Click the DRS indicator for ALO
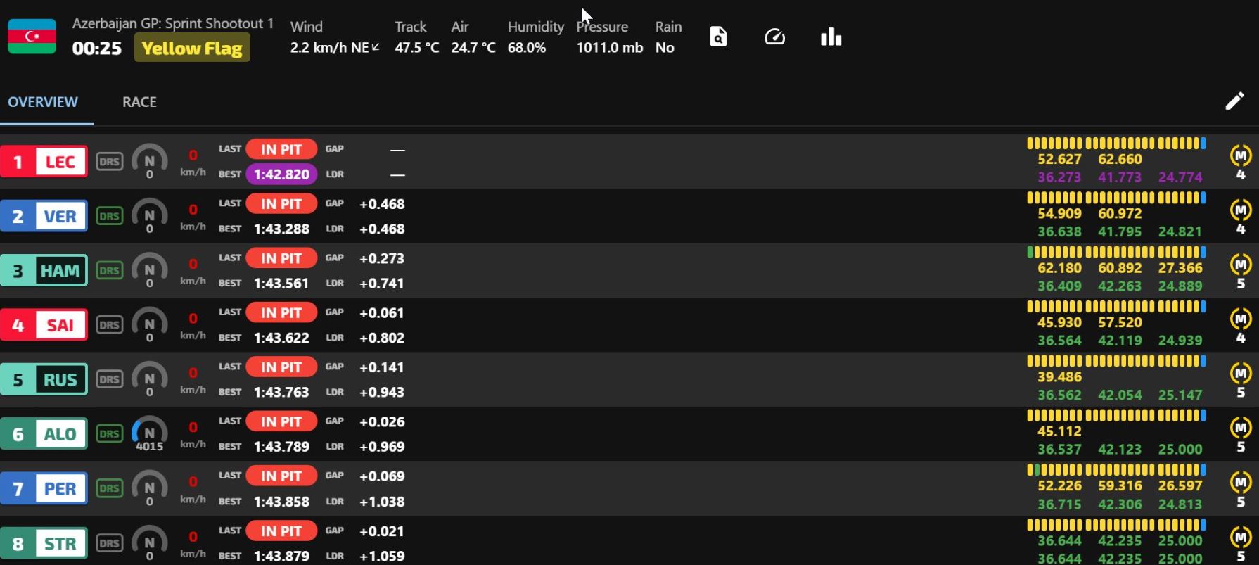The image size is (1259, 565). click(109, 434)
